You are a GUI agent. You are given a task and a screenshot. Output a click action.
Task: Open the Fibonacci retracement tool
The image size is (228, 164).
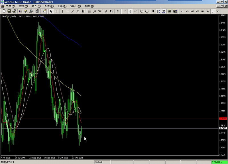point(89,11)
